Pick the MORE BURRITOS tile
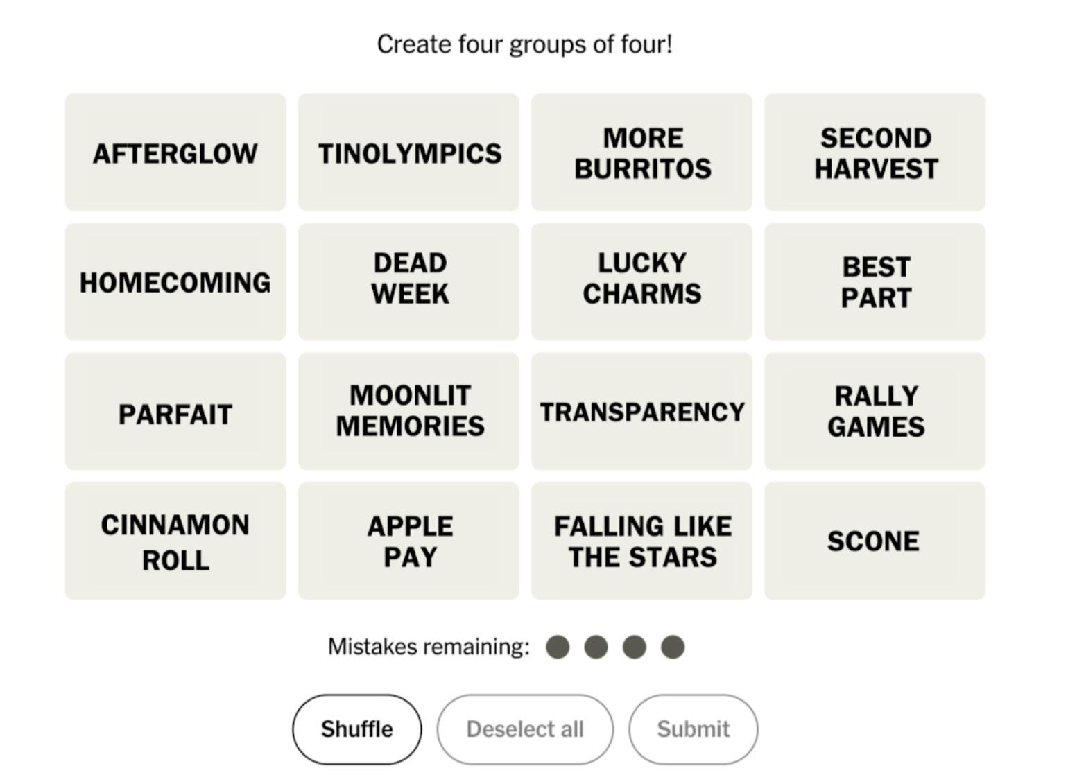 [x=641, y=153]
